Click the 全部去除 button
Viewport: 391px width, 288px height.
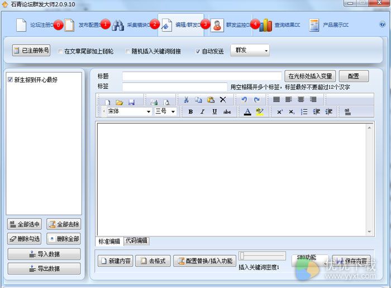[x=64, y=224]
